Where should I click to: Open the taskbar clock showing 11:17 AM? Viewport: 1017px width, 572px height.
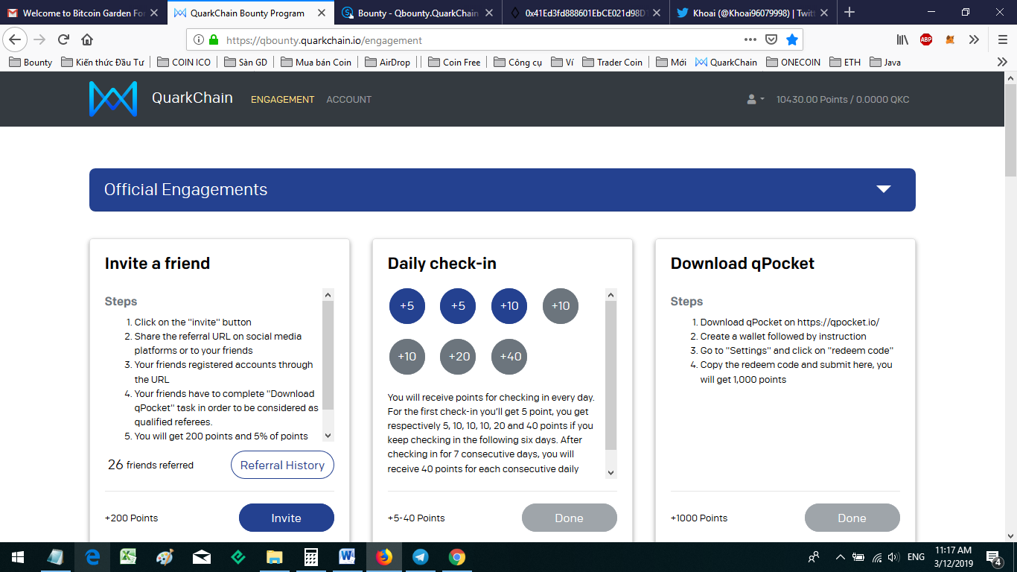pos(952,557)
